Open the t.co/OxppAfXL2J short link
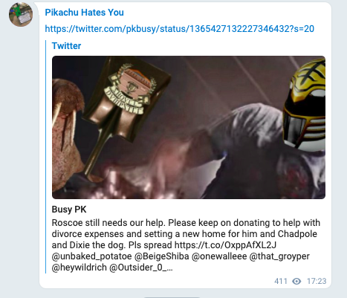347x298 pixels. 225,245
